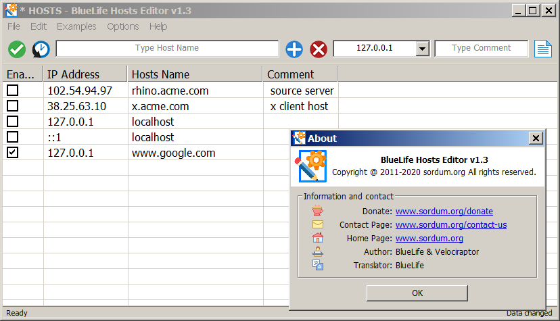
Task: Select the 102.54.94.97 IP cell
Action: click(x=80, y=91)
